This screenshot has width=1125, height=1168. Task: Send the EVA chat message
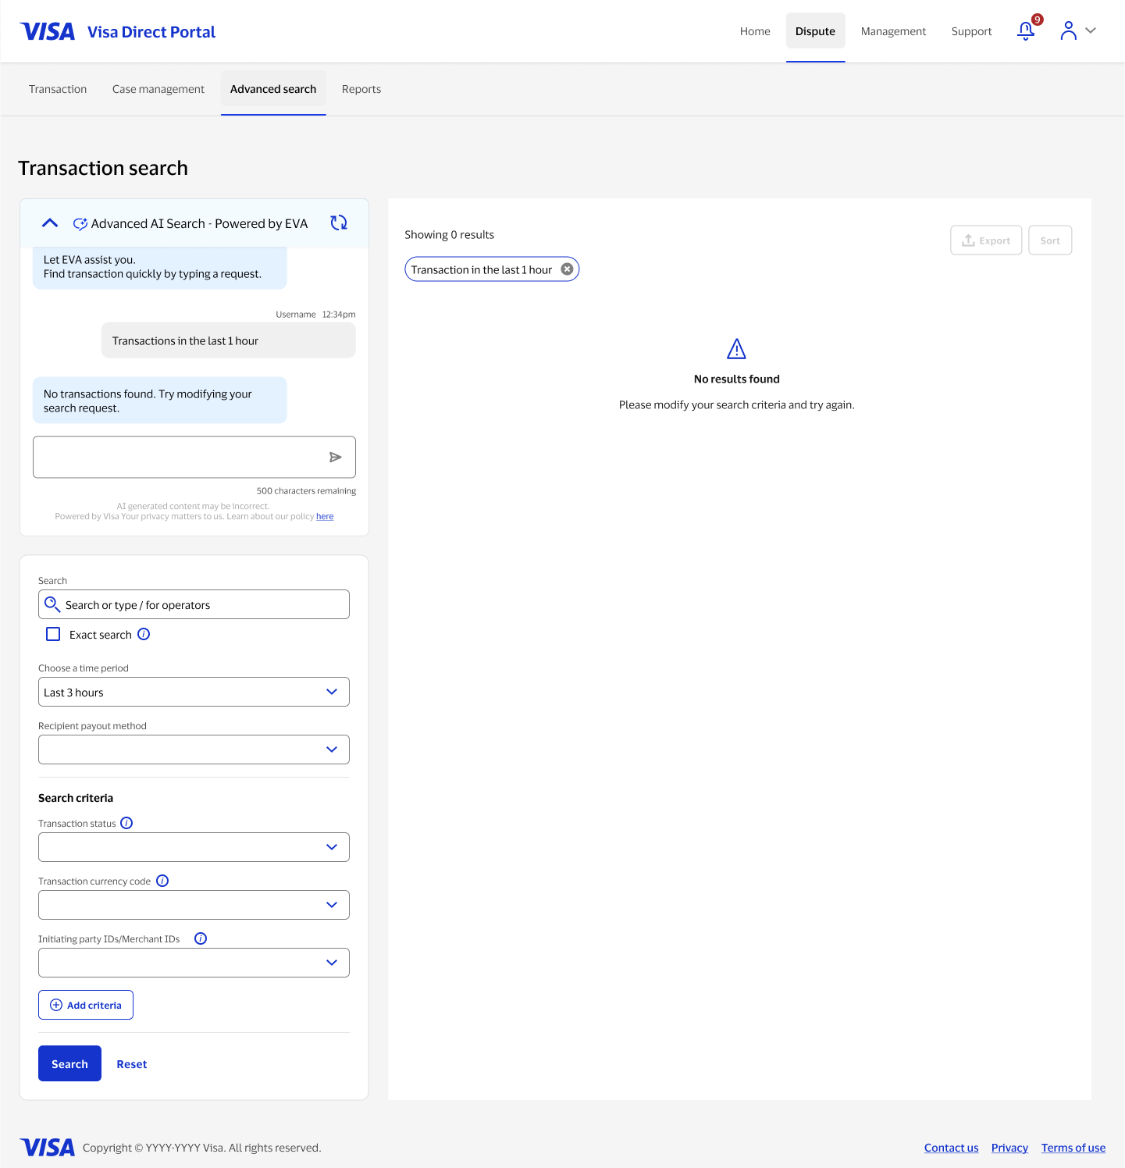click(336, 457)
